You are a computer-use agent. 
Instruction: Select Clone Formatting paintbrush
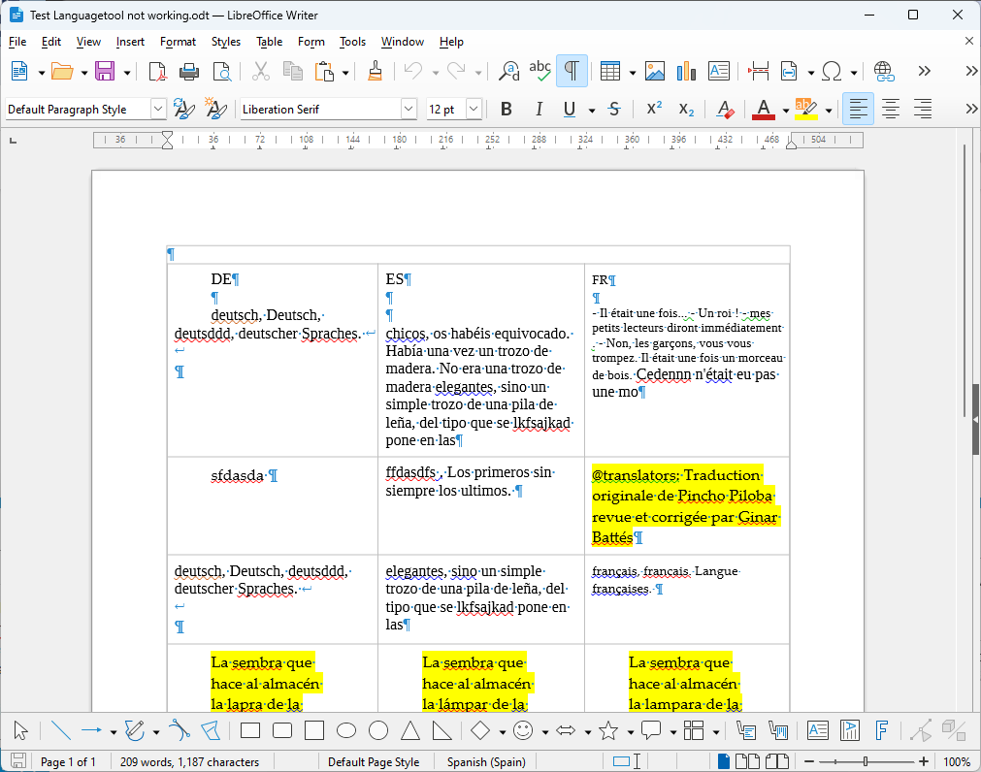pos(375,71)
